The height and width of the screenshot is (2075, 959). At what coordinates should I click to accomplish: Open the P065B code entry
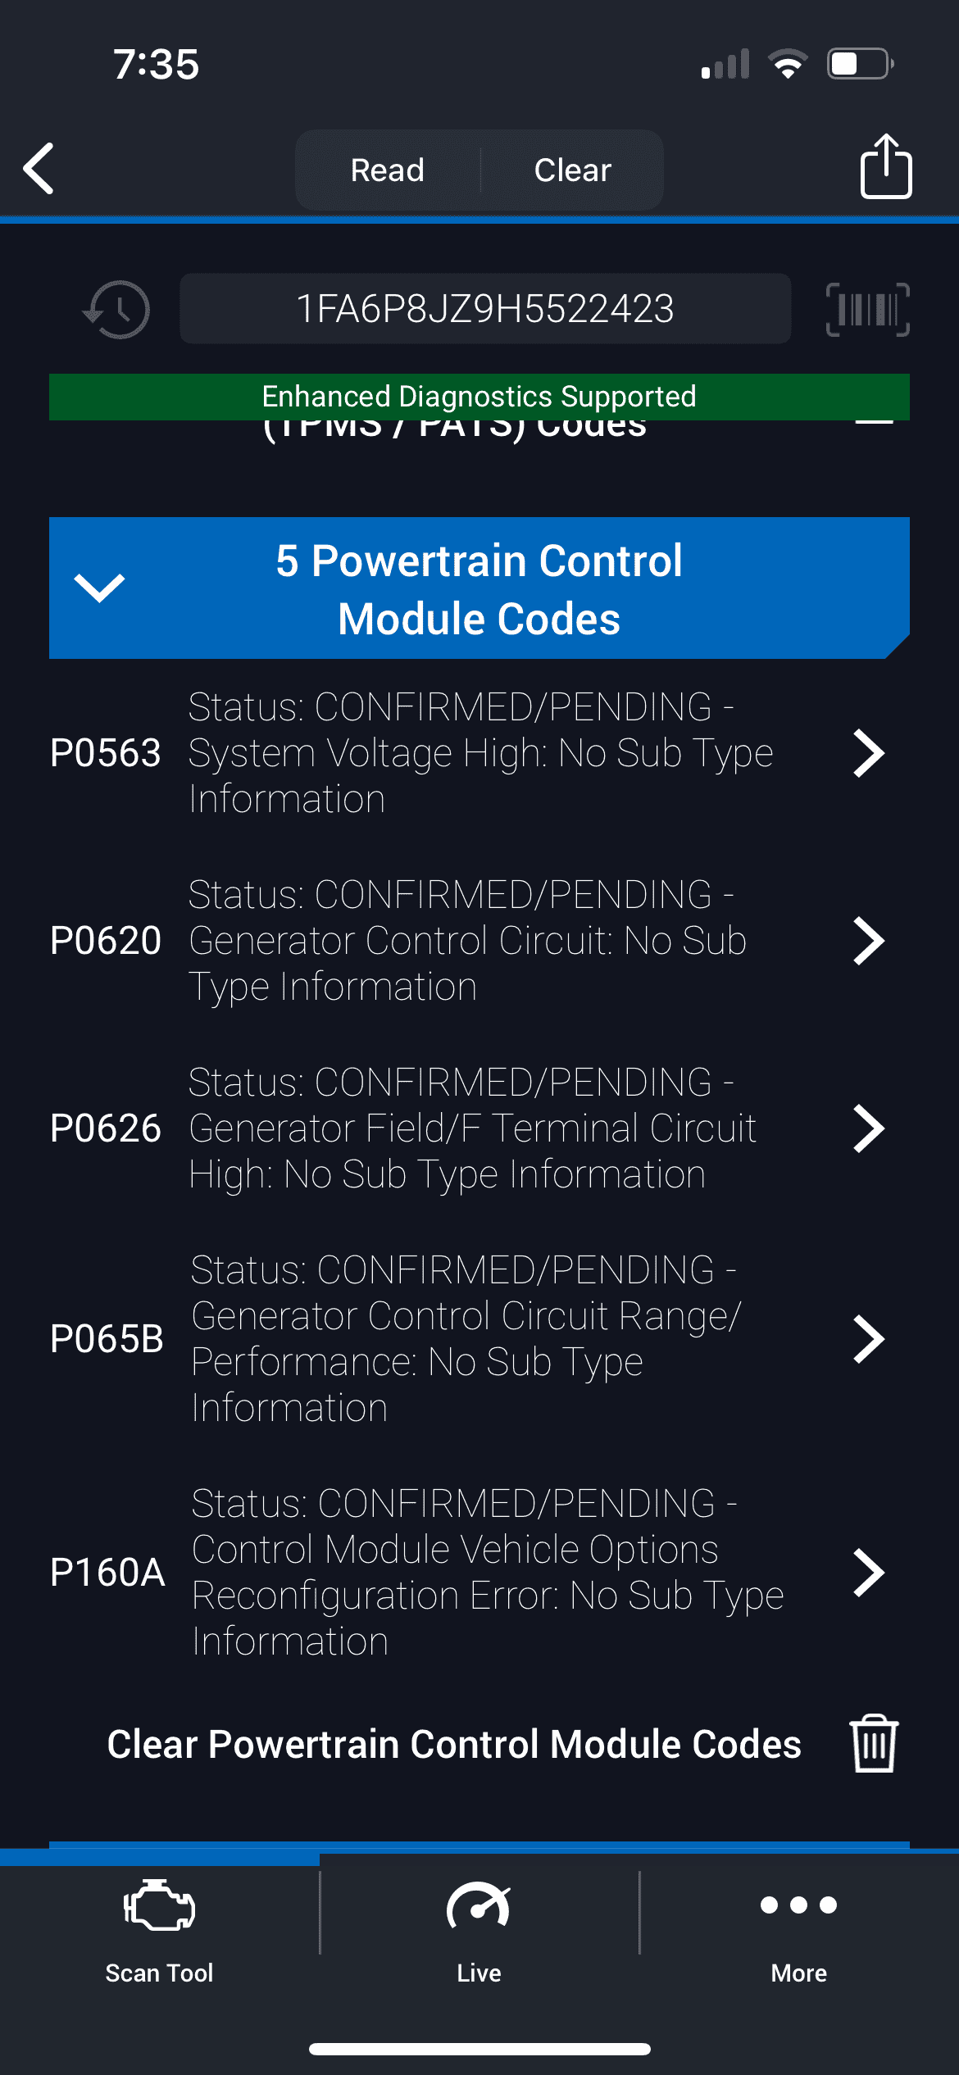[x=479, y=1338]
